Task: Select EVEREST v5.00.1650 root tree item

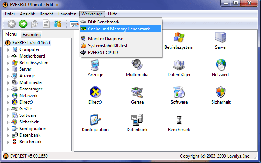Action: 28,43
